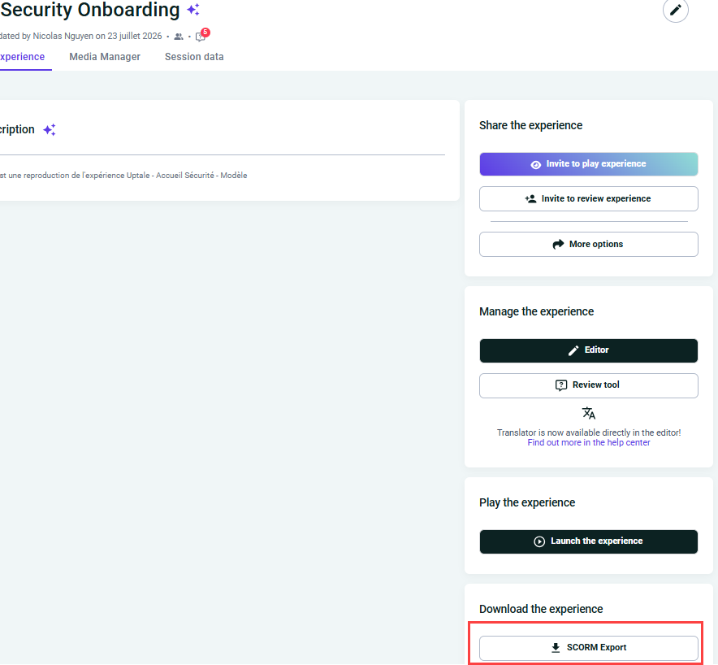Click the Translator is now available text

tap(589, 432)
